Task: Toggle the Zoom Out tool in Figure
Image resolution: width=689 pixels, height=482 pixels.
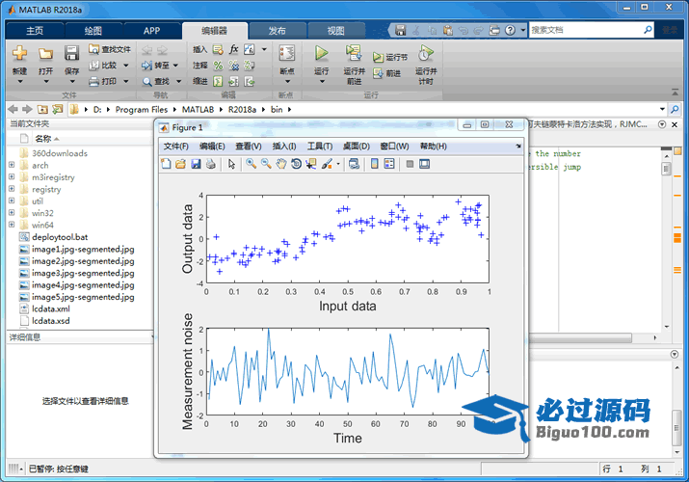Action: [266, 164]
